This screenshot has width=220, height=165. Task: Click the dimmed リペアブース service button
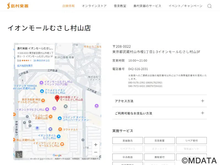point(128,149)
